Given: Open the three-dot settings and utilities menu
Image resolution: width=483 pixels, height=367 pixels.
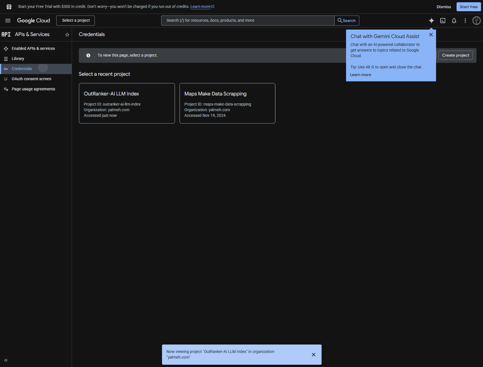Looking at the screenshot, I should pyautogui.click(x=465, y=21).
